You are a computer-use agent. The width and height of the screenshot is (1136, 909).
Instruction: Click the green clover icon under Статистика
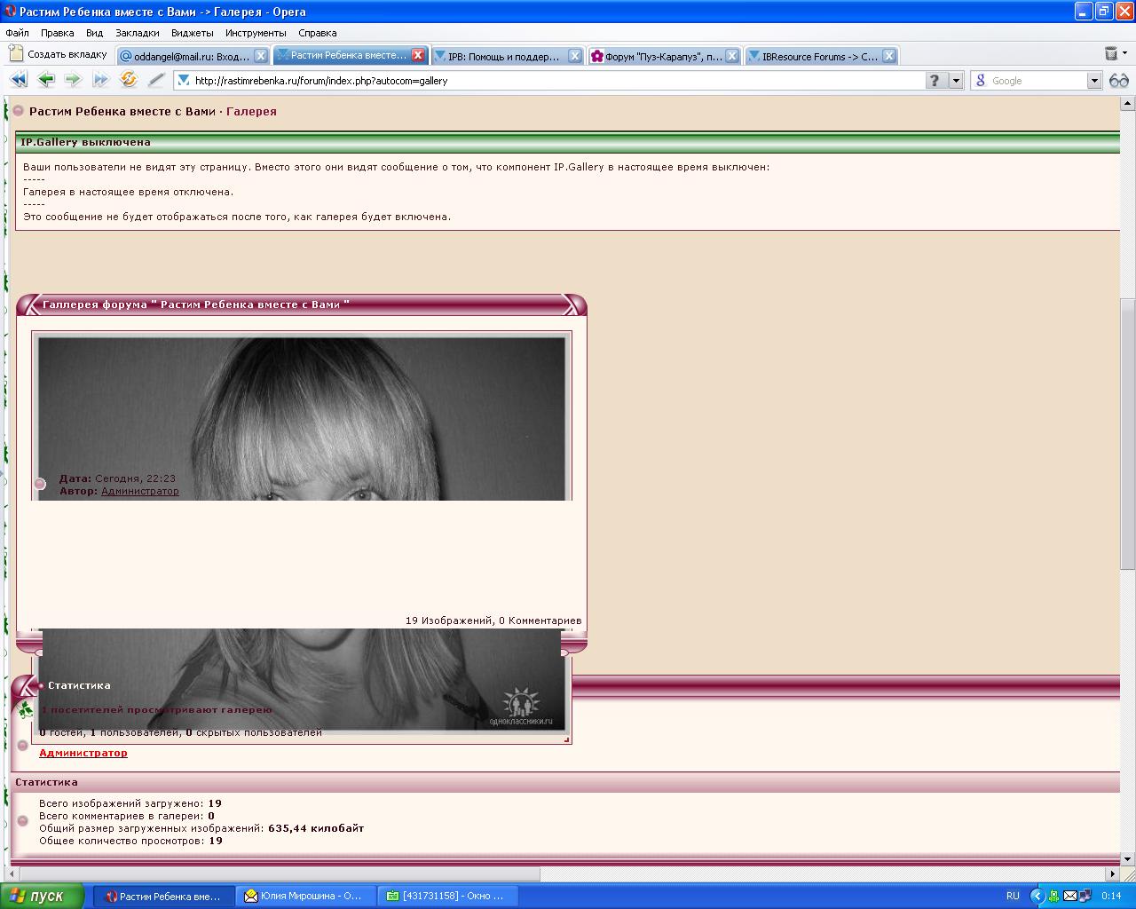click(x=26, y=709)
